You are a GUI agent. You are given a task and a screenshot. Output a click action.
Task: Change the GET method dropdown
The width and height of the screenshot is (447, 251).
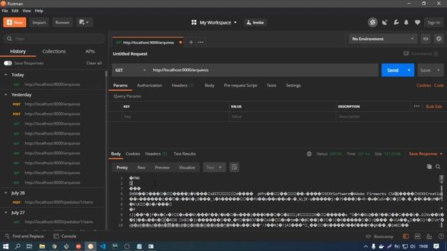point(131,70)
